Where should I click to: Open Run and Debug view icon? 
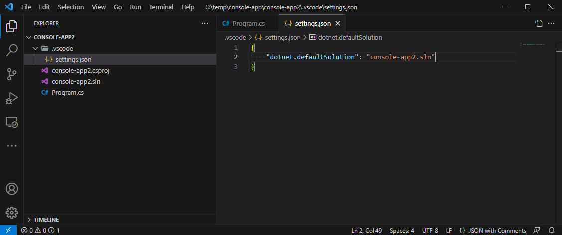tap(12, 99)
